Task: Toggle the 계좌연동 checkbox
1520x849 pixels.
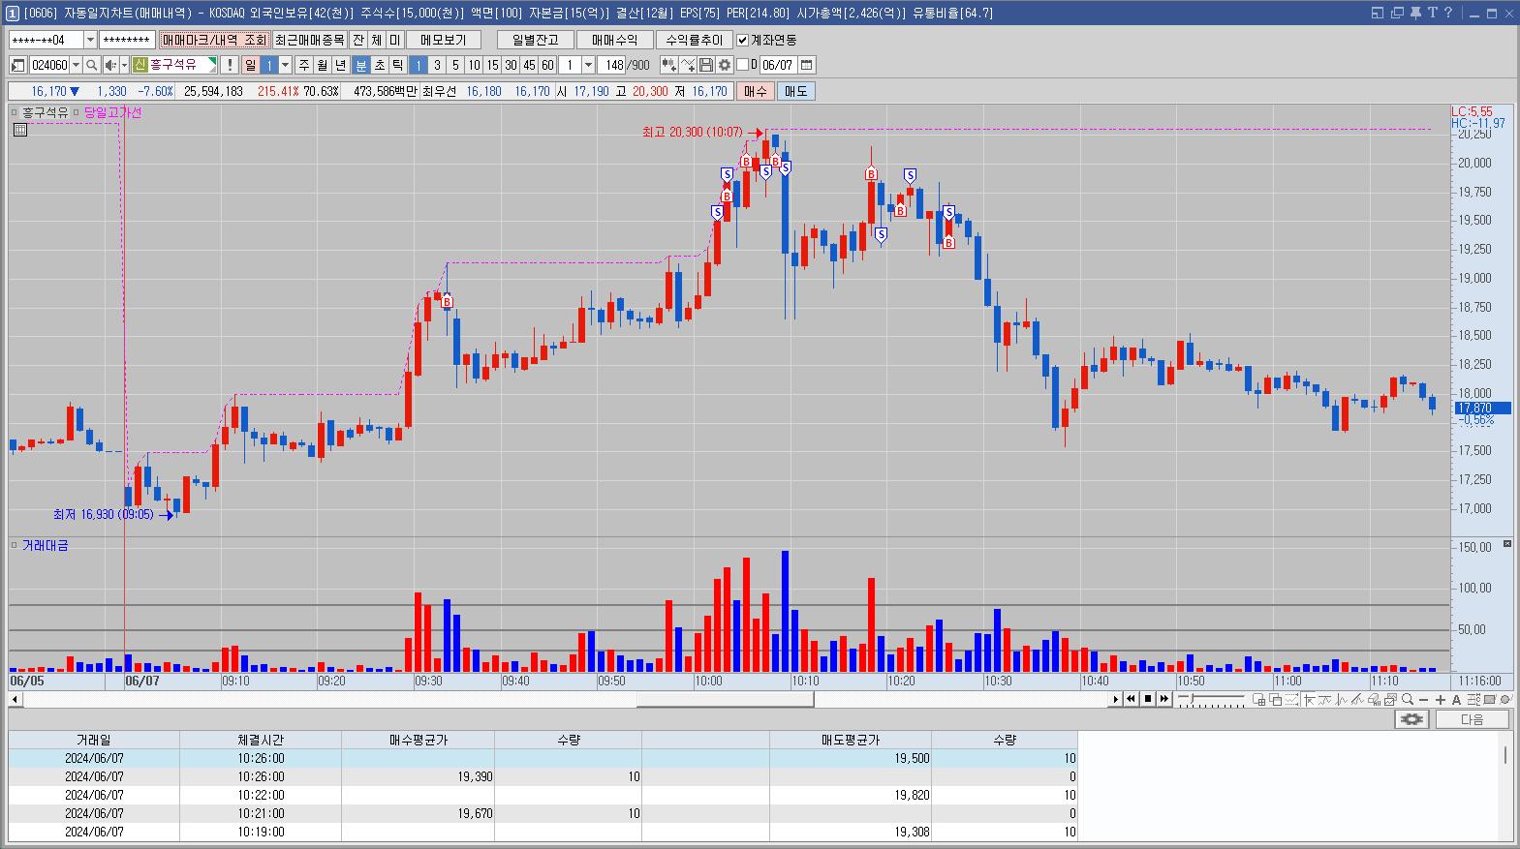Action: [742, 40]
